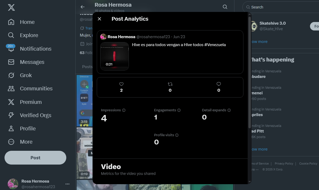Open the Cookie Policy link
Image resolution: width=319 pixels, height=190 pixels.
point(308,164)
